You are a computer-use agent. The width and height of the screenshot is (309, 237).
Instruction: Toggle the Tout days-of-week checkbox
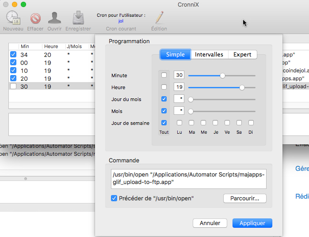164,123
